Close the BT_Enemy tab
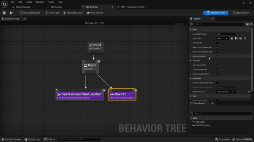 tap(112, 7)
